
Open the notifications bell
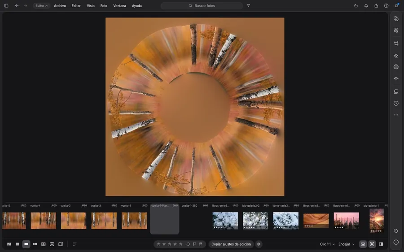[x=366, y=6]
